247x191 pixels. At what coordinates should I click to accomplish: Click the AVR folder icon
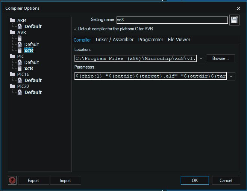tap(12, 32)
